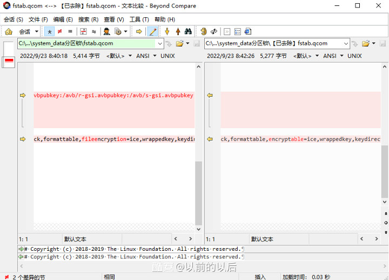
Task: Click the File Format gears icon
Action: tap(118, 31)
